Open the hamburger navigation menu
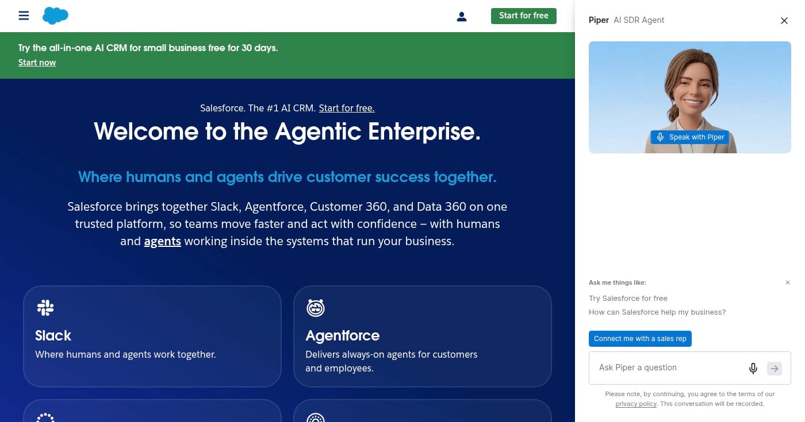805x422 pixels. 24,16
